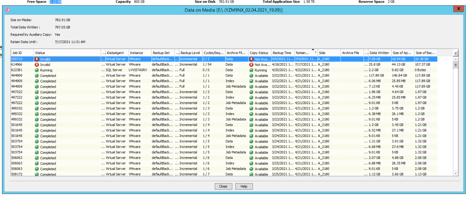Image resolution: width=466 pixels, height=197 pixels.
Task: Sort by the Archive File Type column header
Action: tap(237, 53)
